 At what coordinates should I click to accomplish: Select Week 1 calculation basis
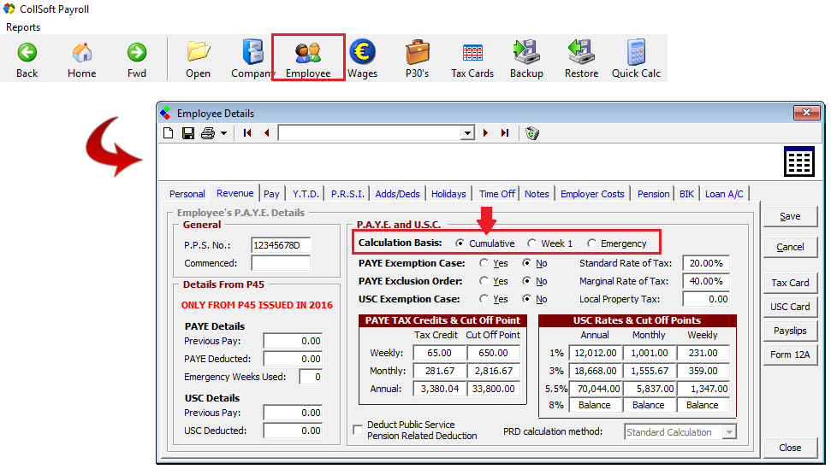[x=532, y=243]
